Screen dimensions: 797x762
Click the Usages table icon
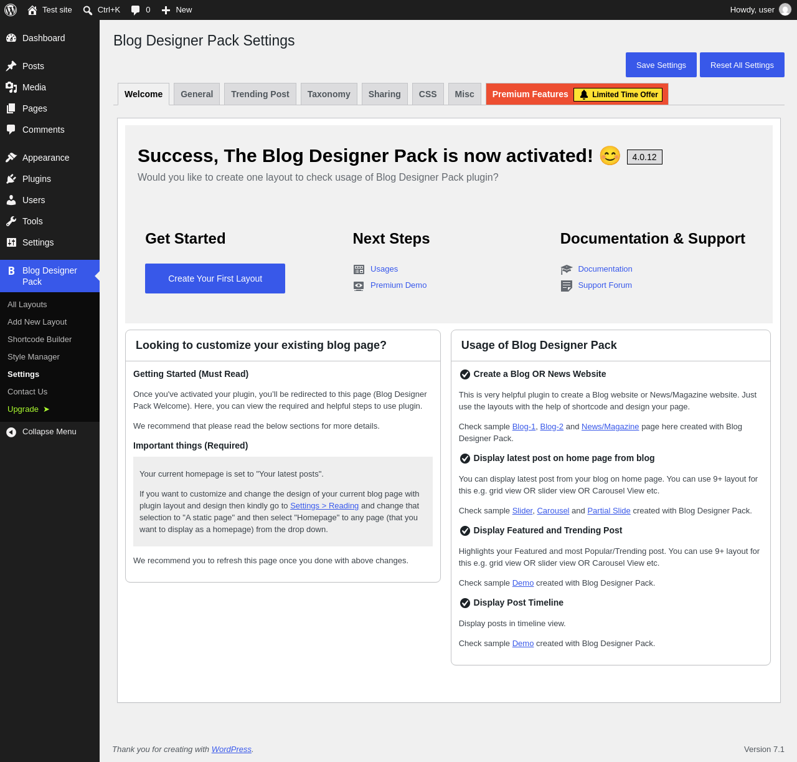359,269
